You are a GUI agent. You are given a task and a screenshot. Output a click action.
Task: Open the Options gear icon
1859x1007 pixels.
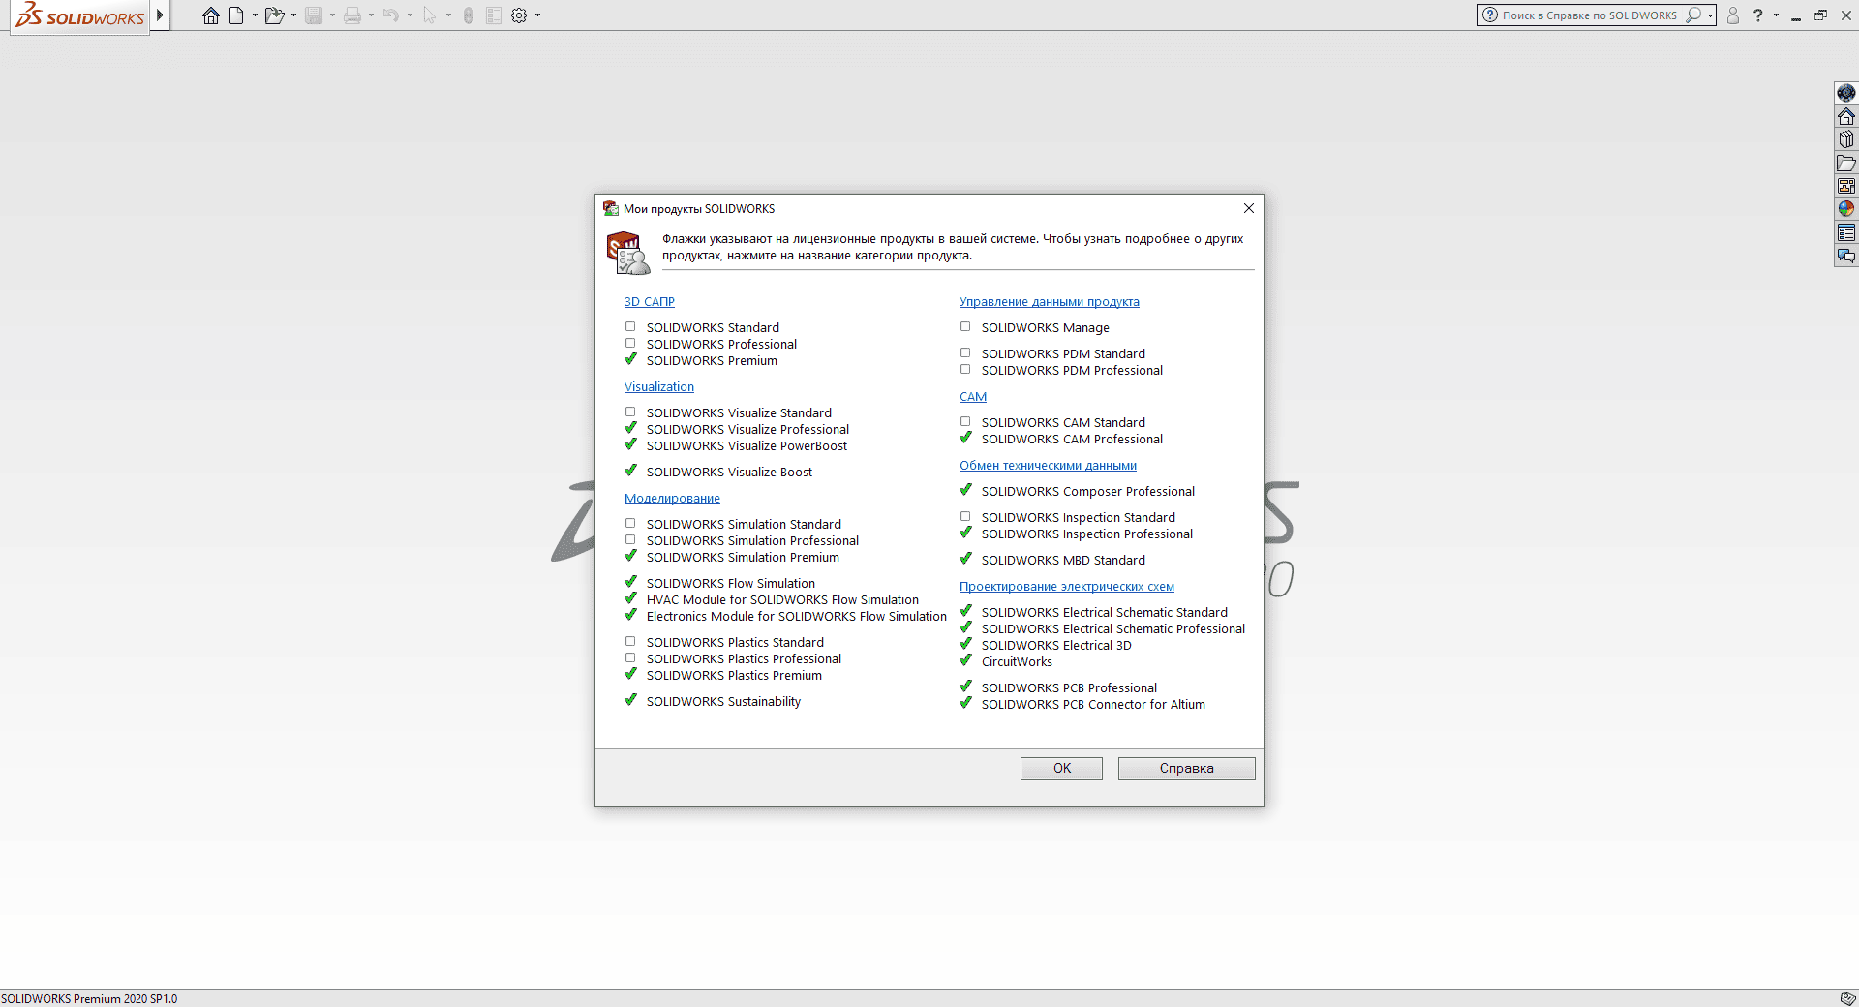coord(519,15)
